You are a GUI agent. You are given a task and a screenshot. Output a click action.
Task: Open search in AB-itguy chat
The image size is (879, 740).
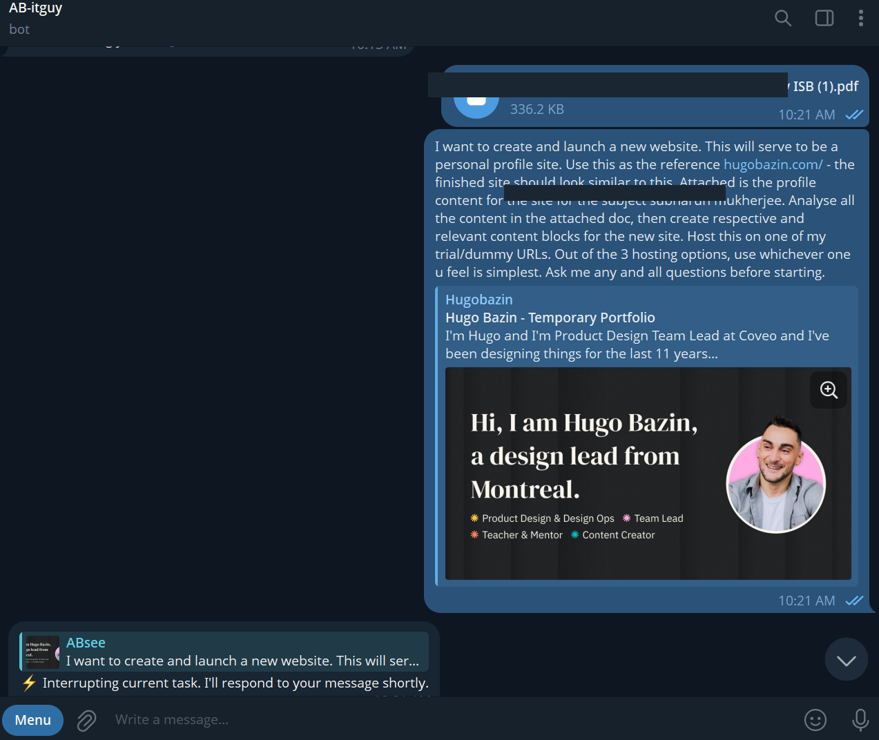pyautogui.click(x=782, y=18)
